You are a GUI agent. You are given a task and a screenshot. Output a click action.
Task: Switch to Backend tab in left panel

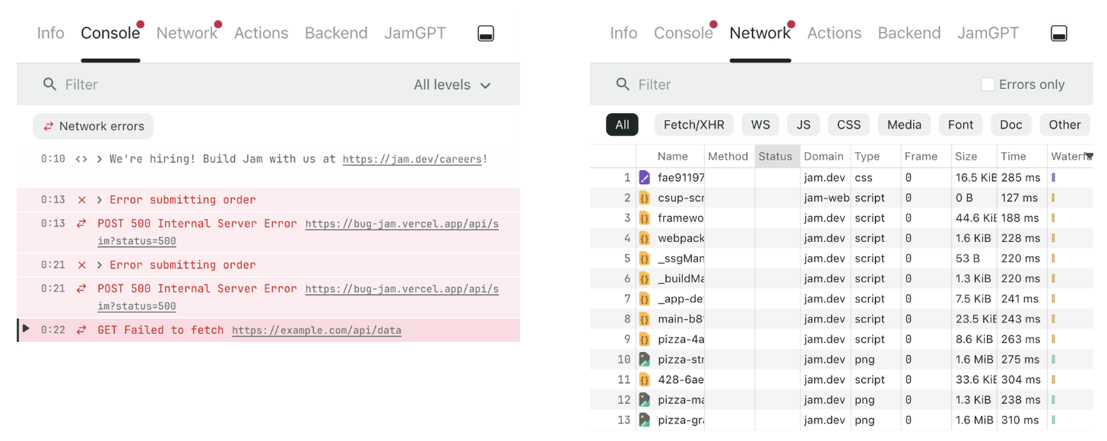336,33
